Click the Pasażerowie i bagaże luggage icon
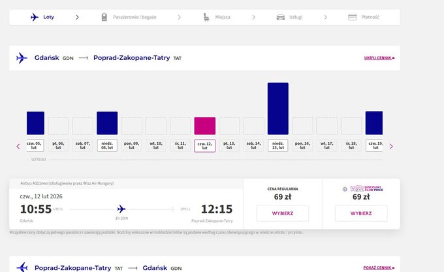The width and height of the screenshot is (444, 272). pyautogui.click(x=104, y=17)
